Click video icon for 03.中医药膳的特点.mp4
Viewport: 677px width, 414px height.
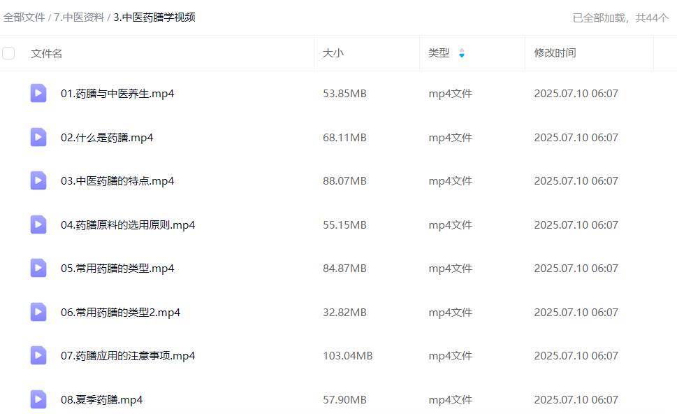[38, 180]
